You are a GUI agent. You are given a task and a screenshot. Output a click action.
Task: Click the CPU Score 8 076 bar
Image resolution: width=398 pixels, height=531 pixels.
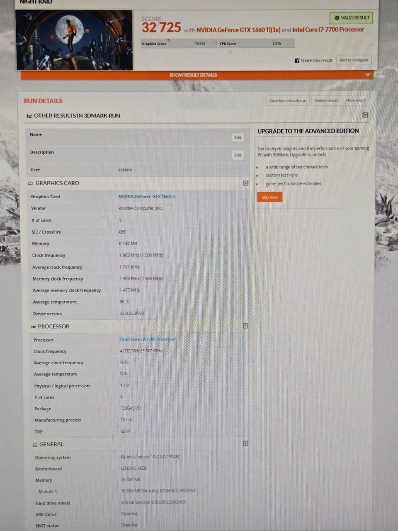coord(256,44)
